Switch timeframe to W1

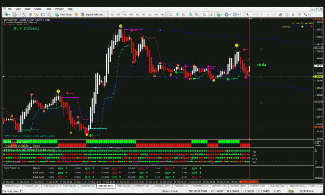point(156,15)
